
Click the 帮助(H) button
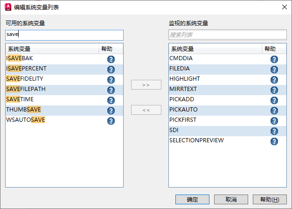pyautogui.click(x=270, y=199)
